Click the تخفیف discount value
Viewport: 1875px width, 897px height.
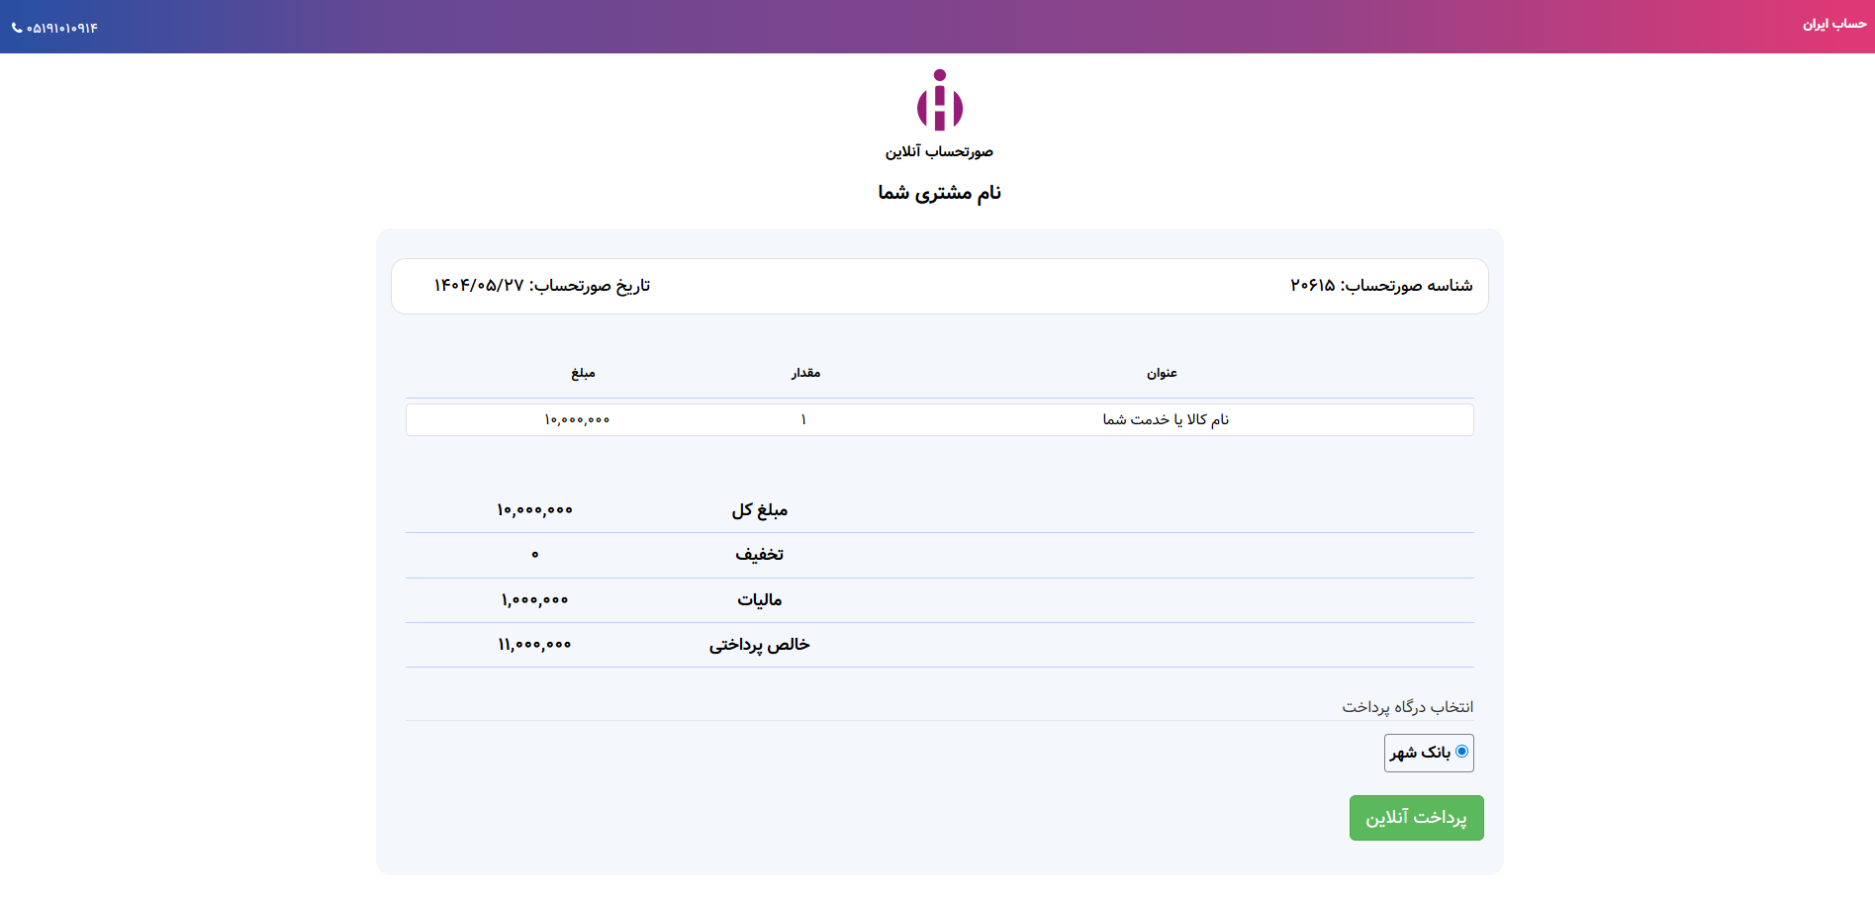click(534, 555)
